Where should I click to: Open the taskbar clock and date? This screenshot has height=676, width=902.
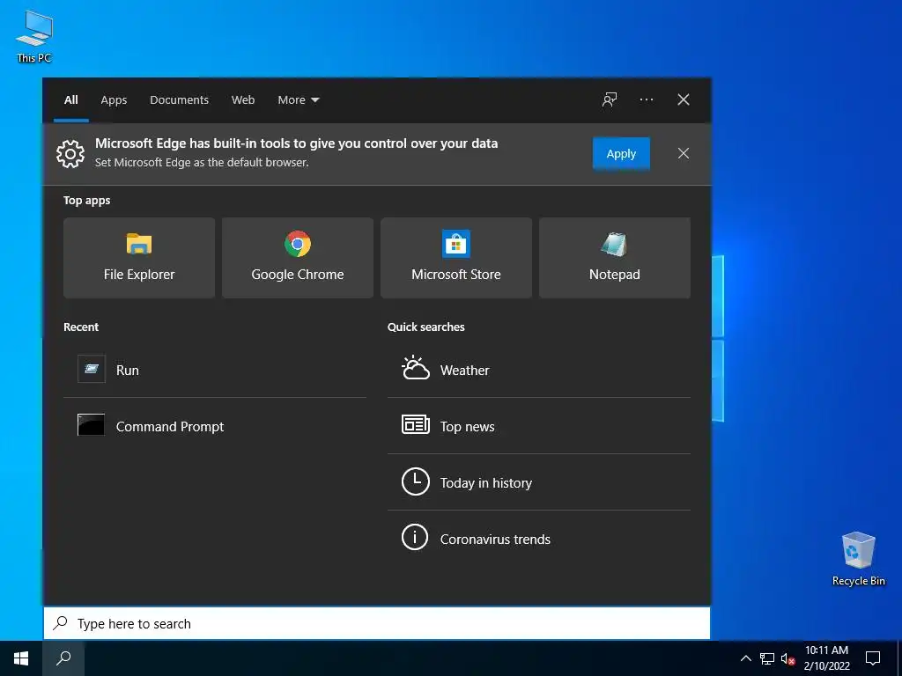pos(826,658)
